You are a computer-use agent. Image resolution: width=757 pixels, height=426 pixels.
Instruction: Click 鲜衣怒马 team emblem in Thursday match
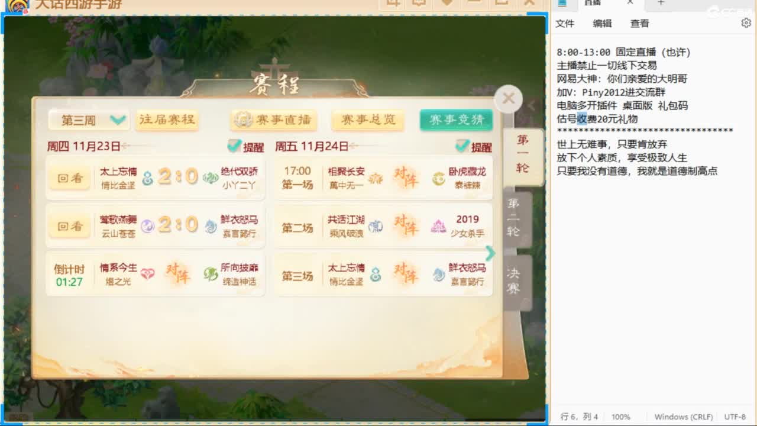211,226
